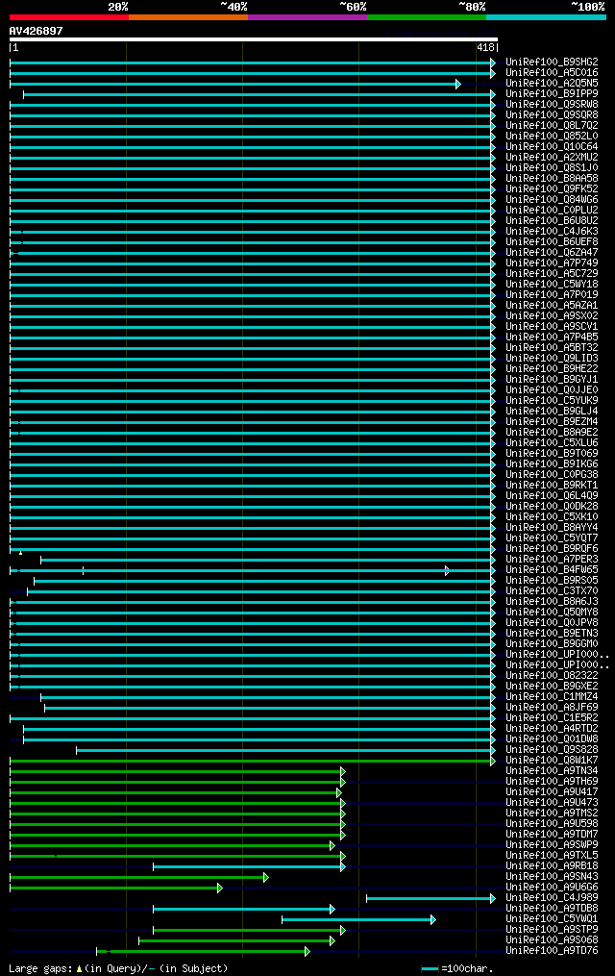This screenshot has height=976, width=615.
Task: Select label UniRef100_C1MMZ4
Action: pos(552,697)
